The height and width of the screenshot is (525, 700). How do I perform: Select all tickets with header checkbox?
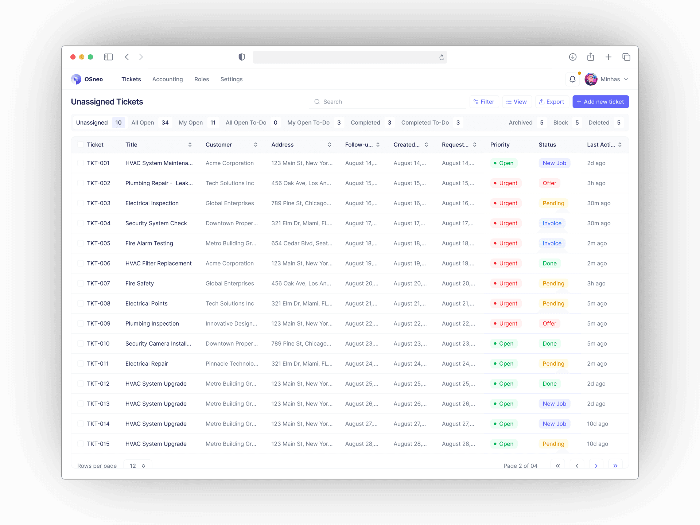(x=81, y=145)
